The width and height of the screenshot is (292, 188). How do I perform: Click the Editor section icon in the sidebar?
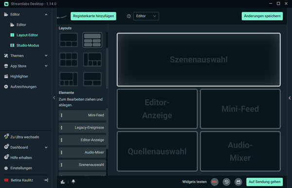click(6, 14)
